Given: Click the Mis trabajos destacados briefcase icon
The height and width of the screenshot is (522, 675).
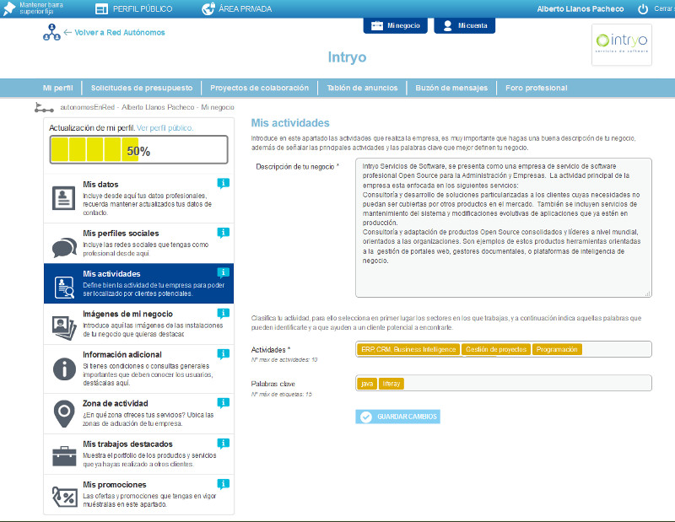Looking at the screenshot, I should pyautogui.click(x=64, y=455).
